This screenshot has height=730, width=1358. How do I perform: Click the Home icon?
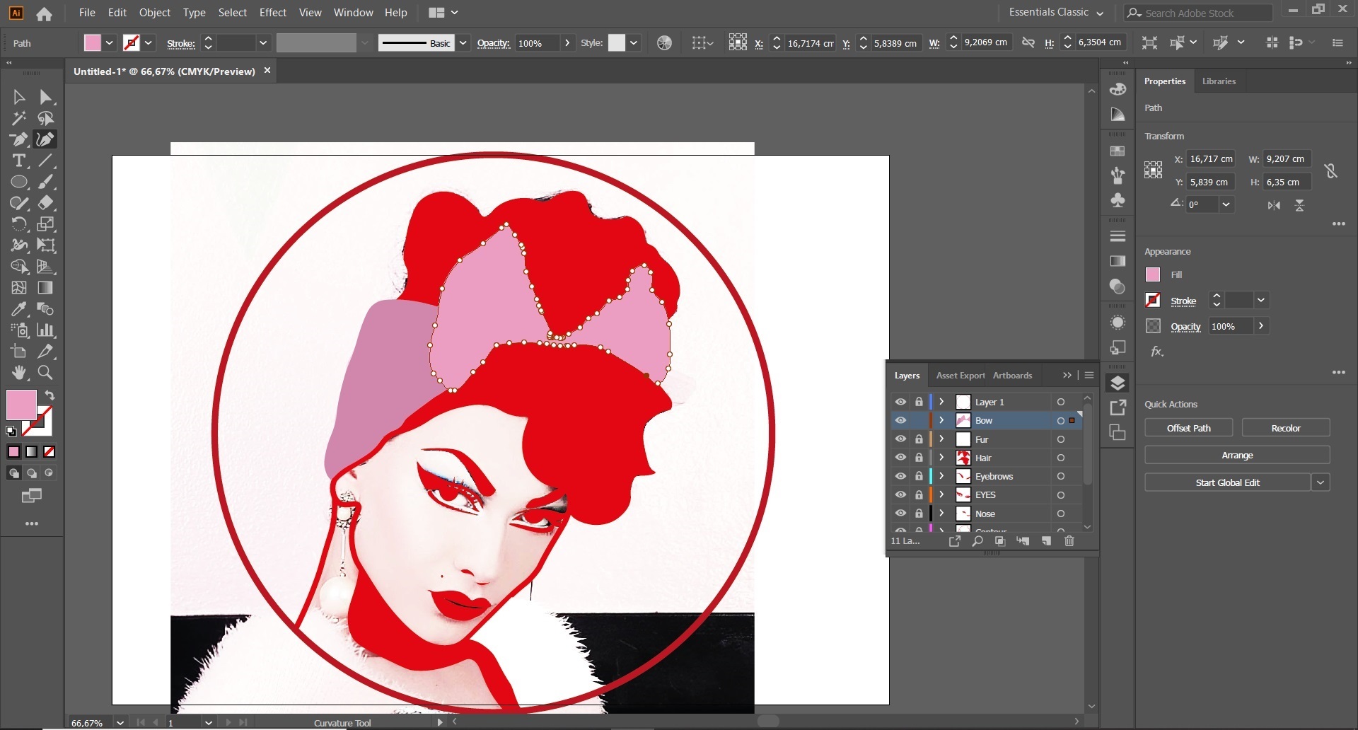click(44, 13)
